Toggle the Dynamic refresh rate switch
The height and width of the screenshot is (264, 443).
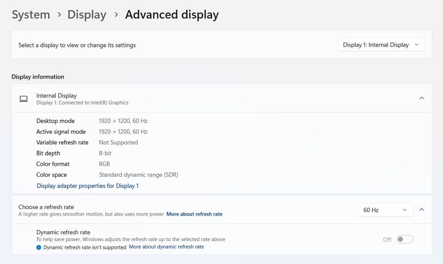[404, 239]
